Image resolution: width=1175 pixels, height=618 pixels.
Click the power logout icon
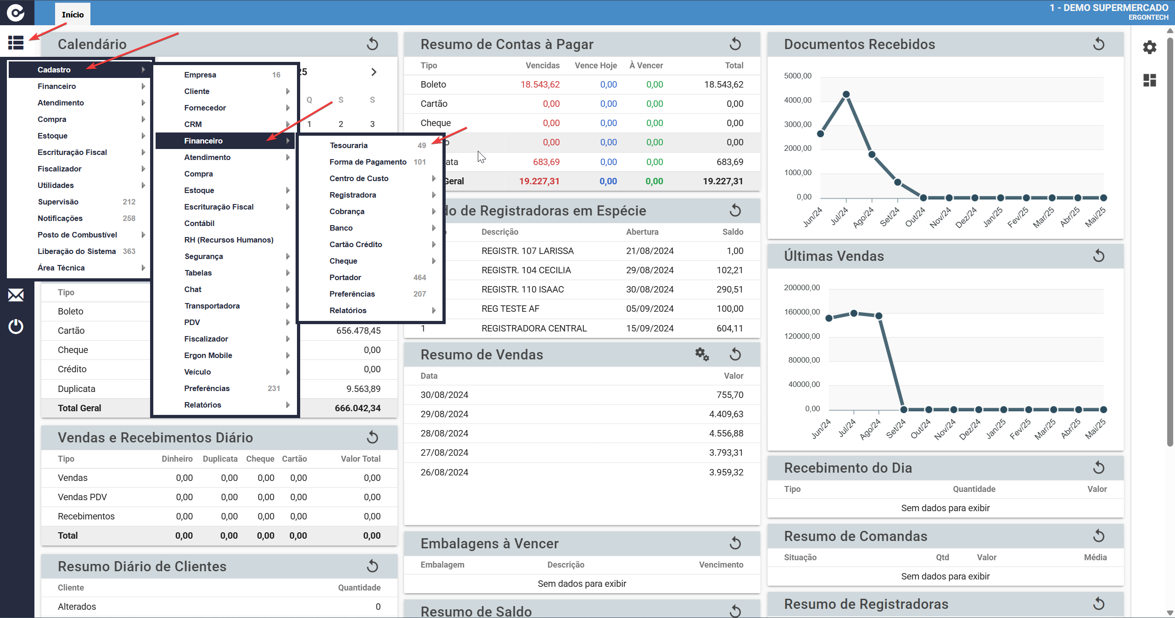(x=16, y=326)
